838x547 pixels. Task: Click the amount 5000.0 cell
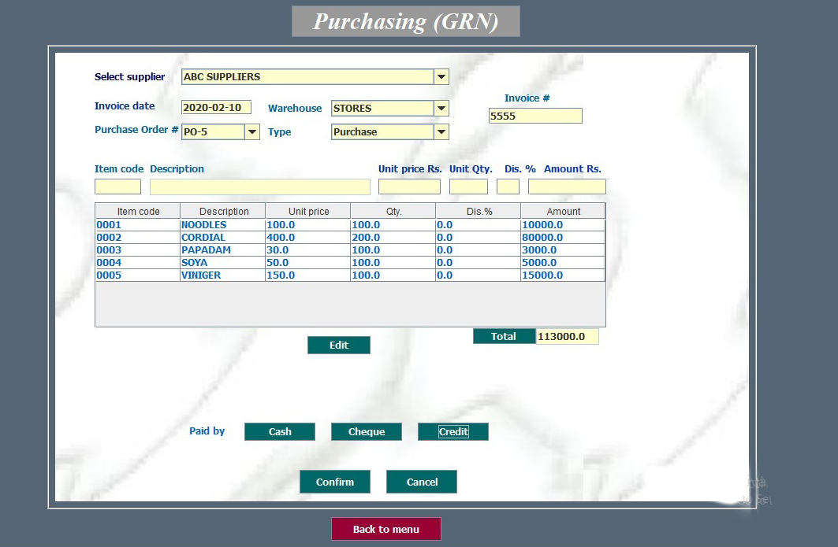pos(564,263)
